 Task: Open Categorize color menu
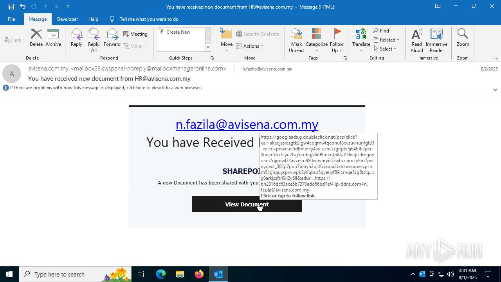pos(317,40)
